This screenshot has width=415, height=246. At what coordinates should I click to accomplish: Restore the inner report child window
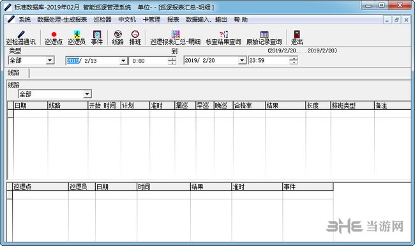pos(396,20)
